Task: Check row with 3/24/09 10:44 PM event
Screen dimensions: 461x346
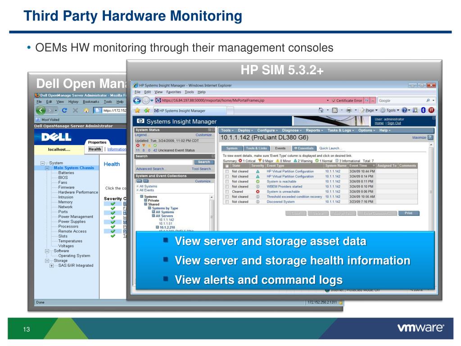Action: pos(227,171)
